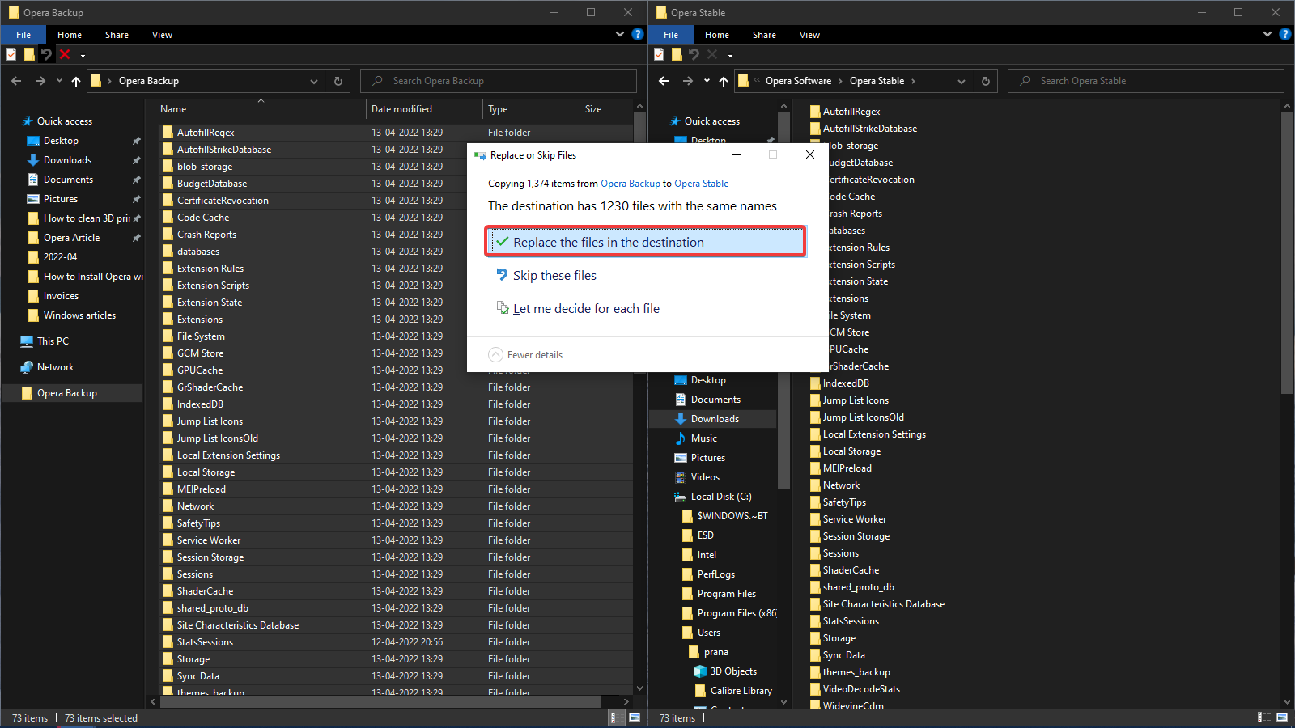
Task: Expand the Opera Backup address bar history dropdown
Action: pyautogui.click(x=314, y=81)
